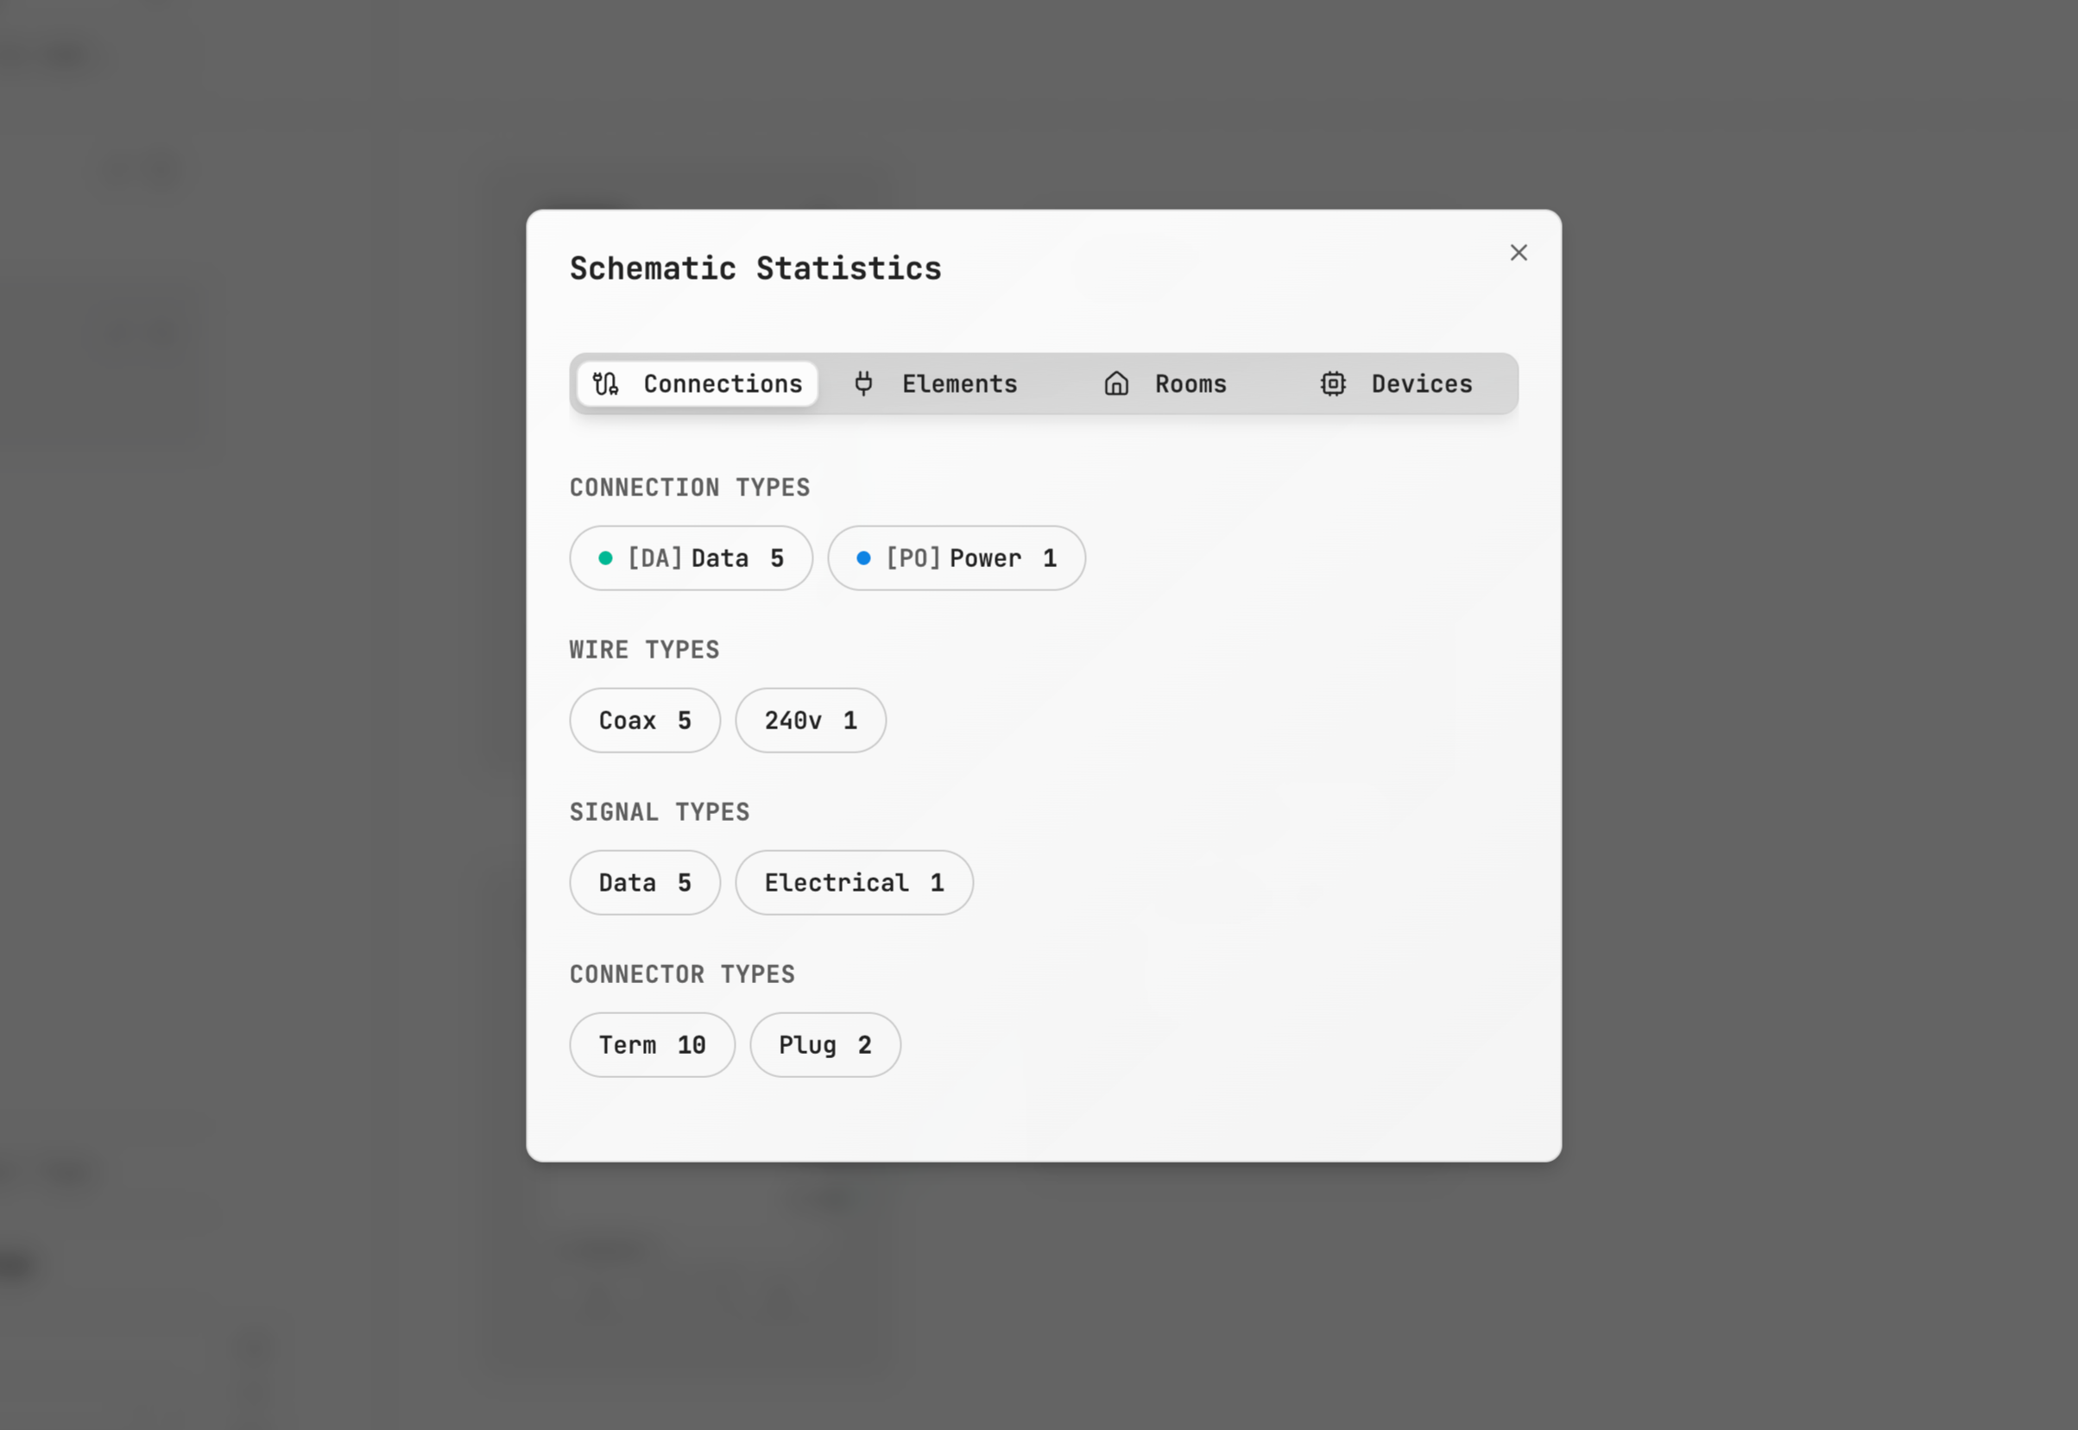Click the green dot on Data chip

(606, 558)
